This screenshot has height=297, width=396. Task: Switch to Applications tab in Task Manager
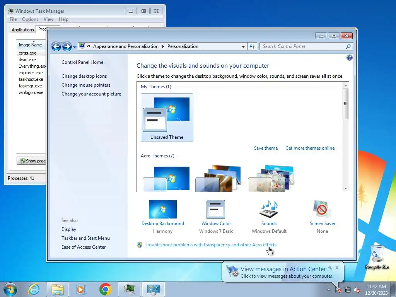[x=23, y=30]
